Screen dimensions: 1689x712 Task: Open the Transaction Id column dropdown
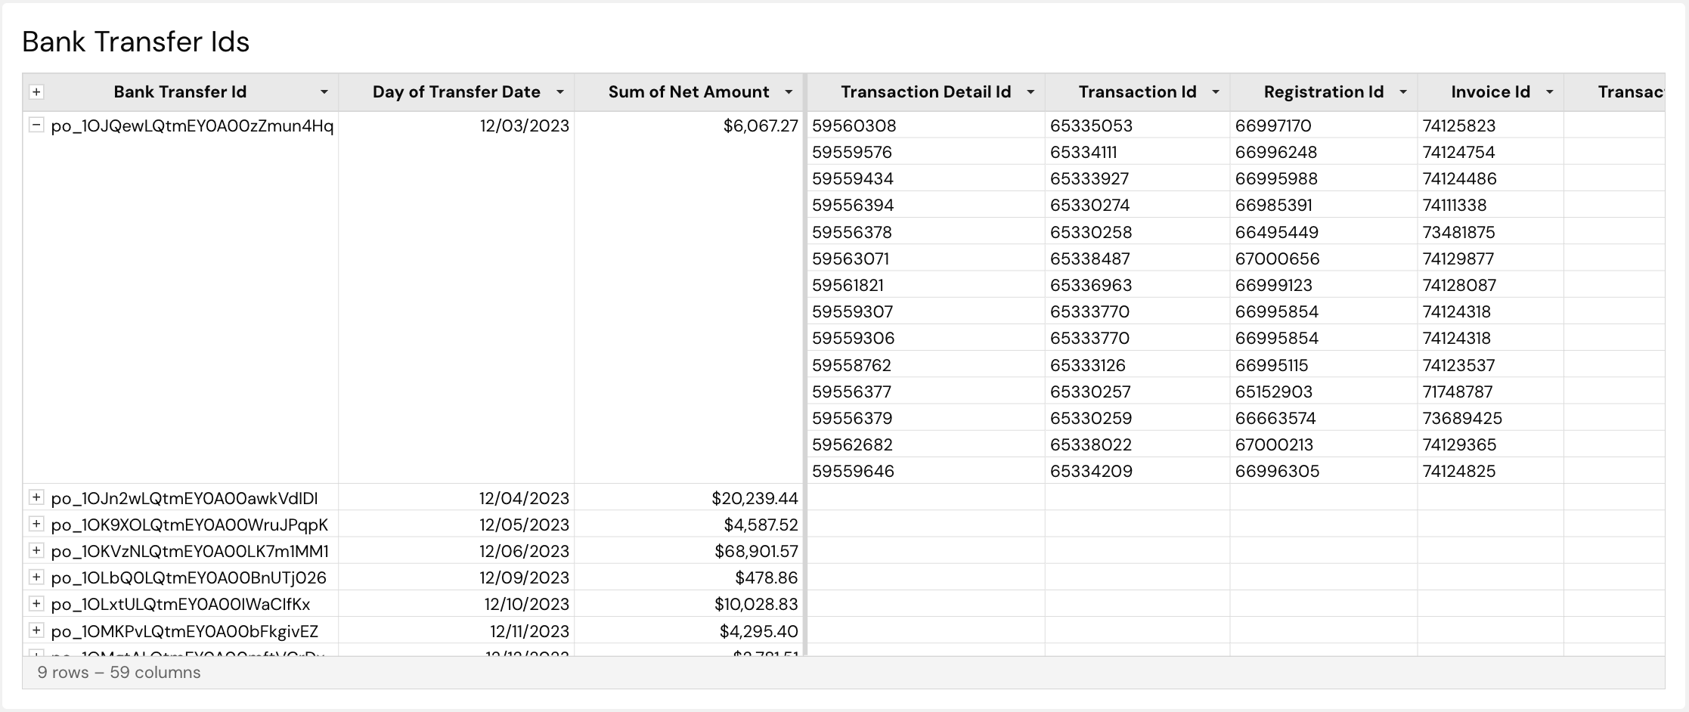1216,91
